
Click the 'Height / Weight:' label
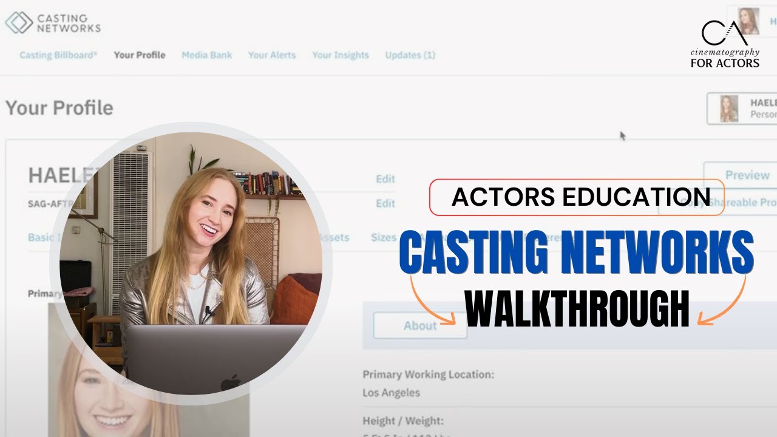point(403,421)
